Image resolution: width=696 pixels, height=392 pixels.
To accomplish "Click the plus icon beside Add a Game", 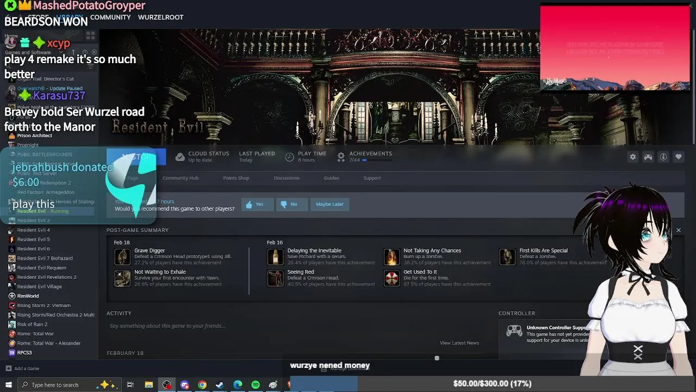I will (8, 369).
